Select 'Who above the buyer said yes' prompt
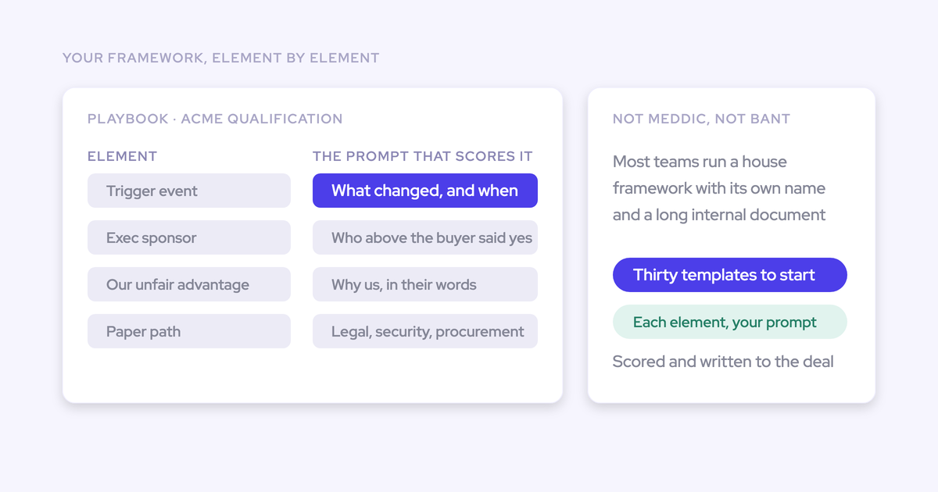The height and width of the screenshot is (492, 938). 425,237
